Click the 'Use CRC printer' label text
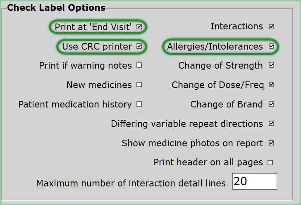The image size is (301, 205). coord(97,46)
